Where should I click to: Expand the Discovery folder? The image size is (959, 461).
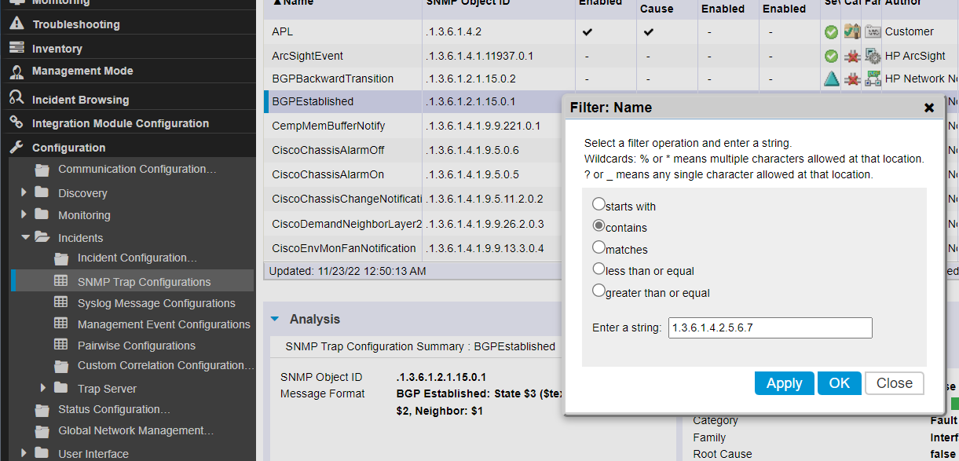coord(24,192)
